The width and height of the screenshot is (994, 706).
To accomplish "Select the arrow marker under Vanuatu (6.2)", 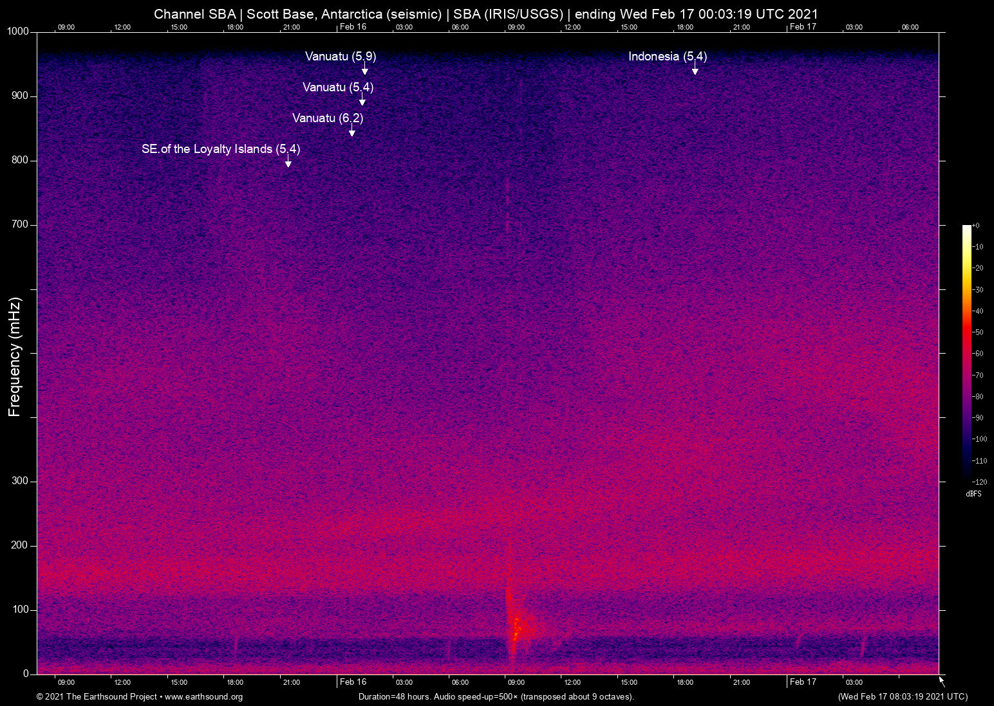I will pyautogui.click(x=352, y=131).
